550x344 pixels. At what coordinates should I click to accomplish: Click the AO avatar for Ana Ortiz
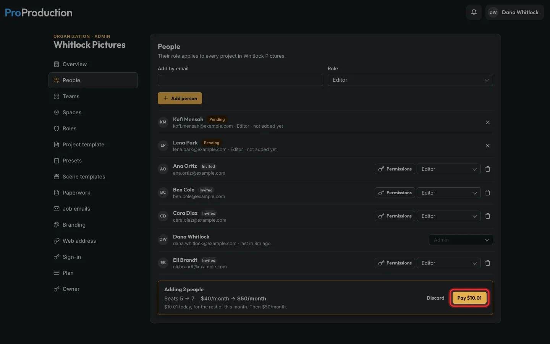point(163,169)
